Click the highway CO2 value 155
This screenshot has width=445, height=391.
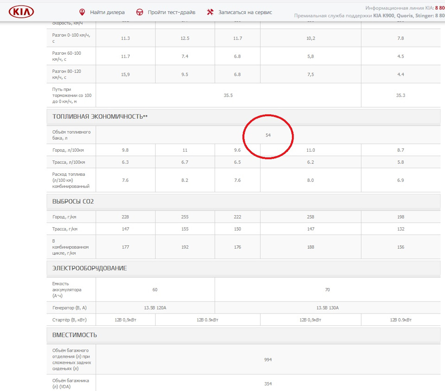(185, 229)
